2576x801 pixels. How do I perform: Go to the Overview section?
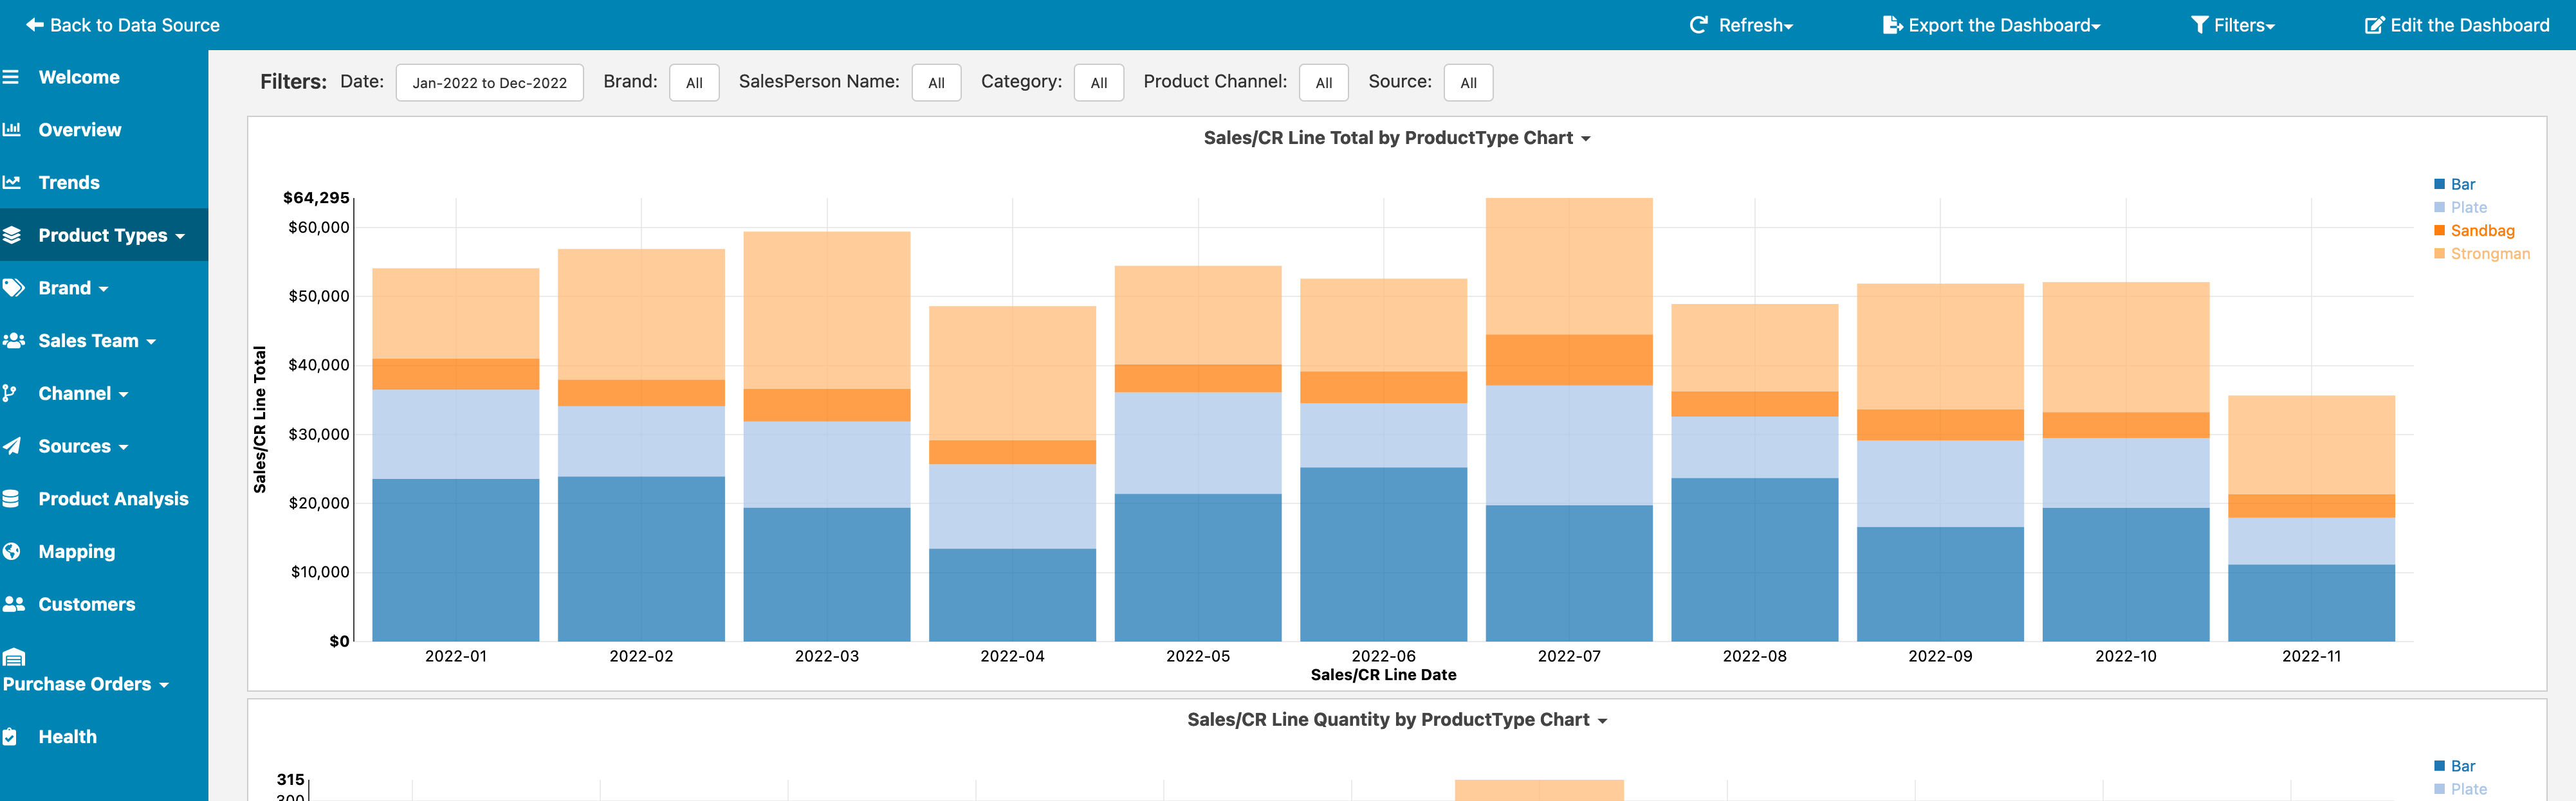pyautogui.click(x=80, y=130)
